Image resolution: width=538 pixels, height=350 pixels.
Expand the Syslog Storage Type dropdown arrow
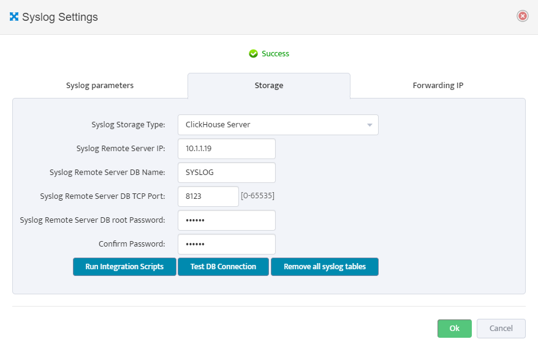(369, 125)
